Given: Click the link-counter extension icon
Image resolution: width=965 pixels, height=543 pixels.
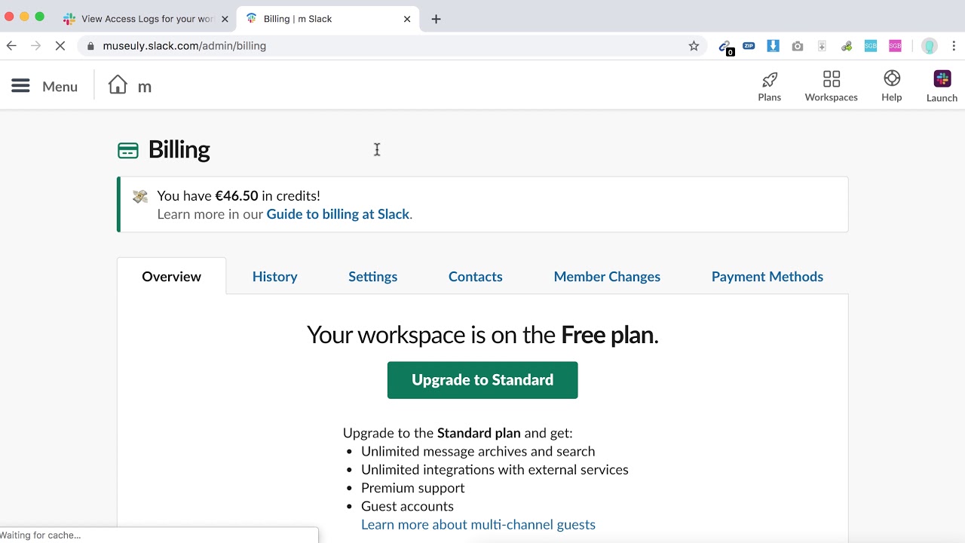Looking at the screenshot, I should [725, 47].
